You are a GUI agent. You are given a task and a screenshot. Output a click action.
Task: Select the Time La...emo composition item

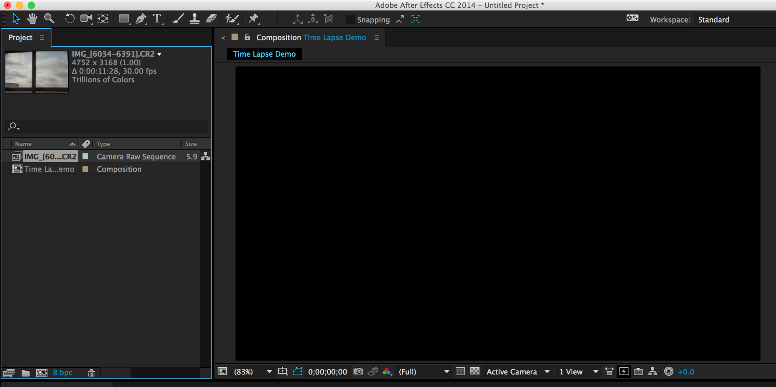(x=49, y=169)
